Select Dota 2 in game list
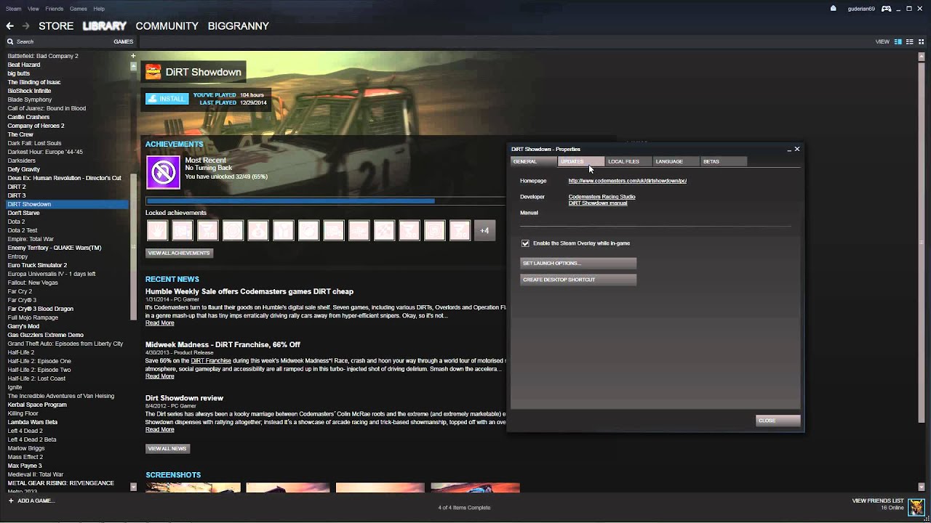Viewport: 931px width, 523px height. (16, 222)
